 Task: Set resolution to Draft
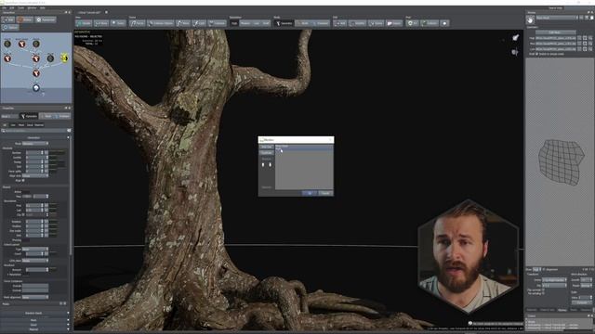(x=266, y=23)
